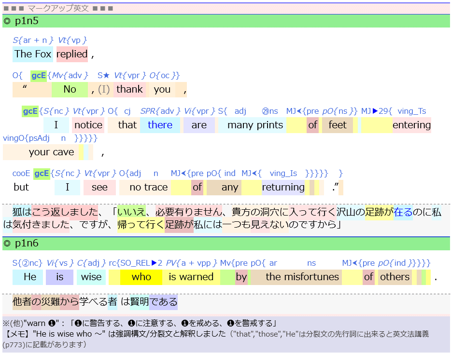Screen dimensions: 451x353
Task: Click the word 'is' after 'He'
Action: coord(59,277)
